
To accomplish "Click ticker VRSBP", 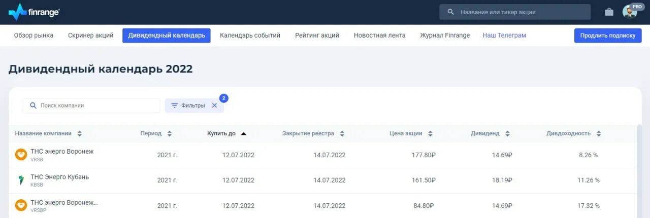I will click(x=38, y=210).
